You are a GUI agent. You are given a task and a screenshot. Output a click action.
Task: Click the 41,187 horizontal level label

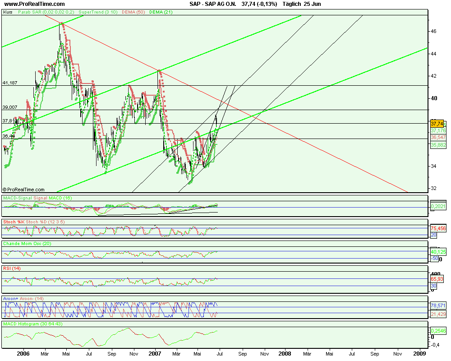[x=10, y=83]
